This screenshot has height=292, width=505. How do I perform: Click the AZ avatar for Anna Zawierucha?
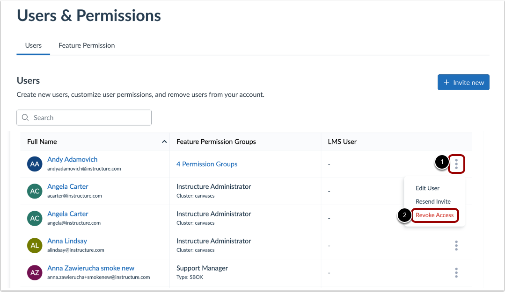(35, 272)
